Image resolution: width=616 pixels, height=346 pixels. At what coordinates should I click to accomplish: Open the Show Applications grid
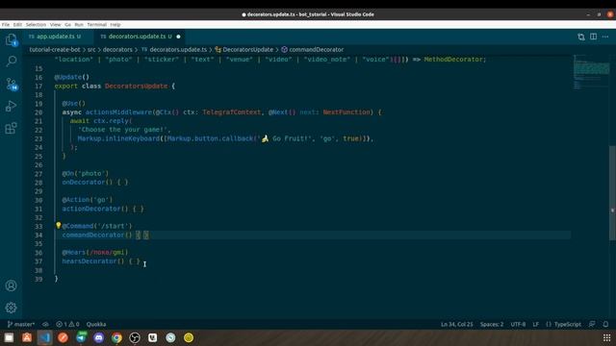pyautogui.click(x=606, y=337)
